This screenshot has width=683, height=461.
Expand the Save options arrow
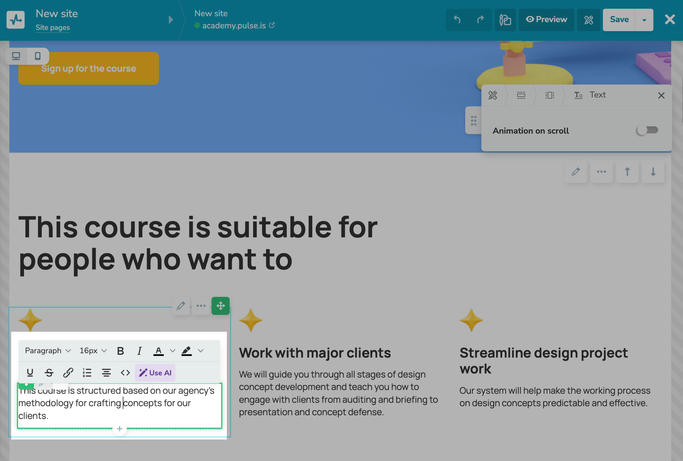coord(644,20)
